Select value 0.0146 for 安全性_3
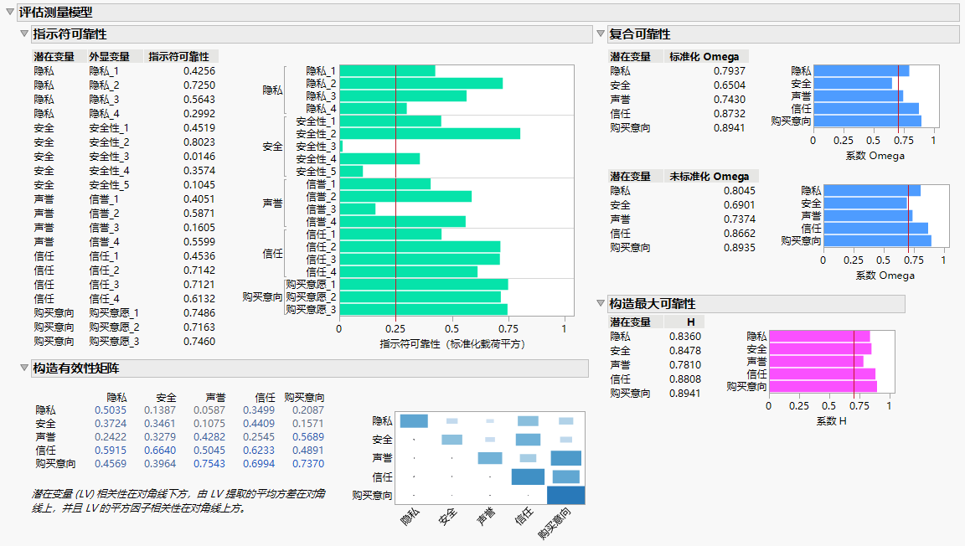This screenshot has width=965, height=546. pos(199,157)
